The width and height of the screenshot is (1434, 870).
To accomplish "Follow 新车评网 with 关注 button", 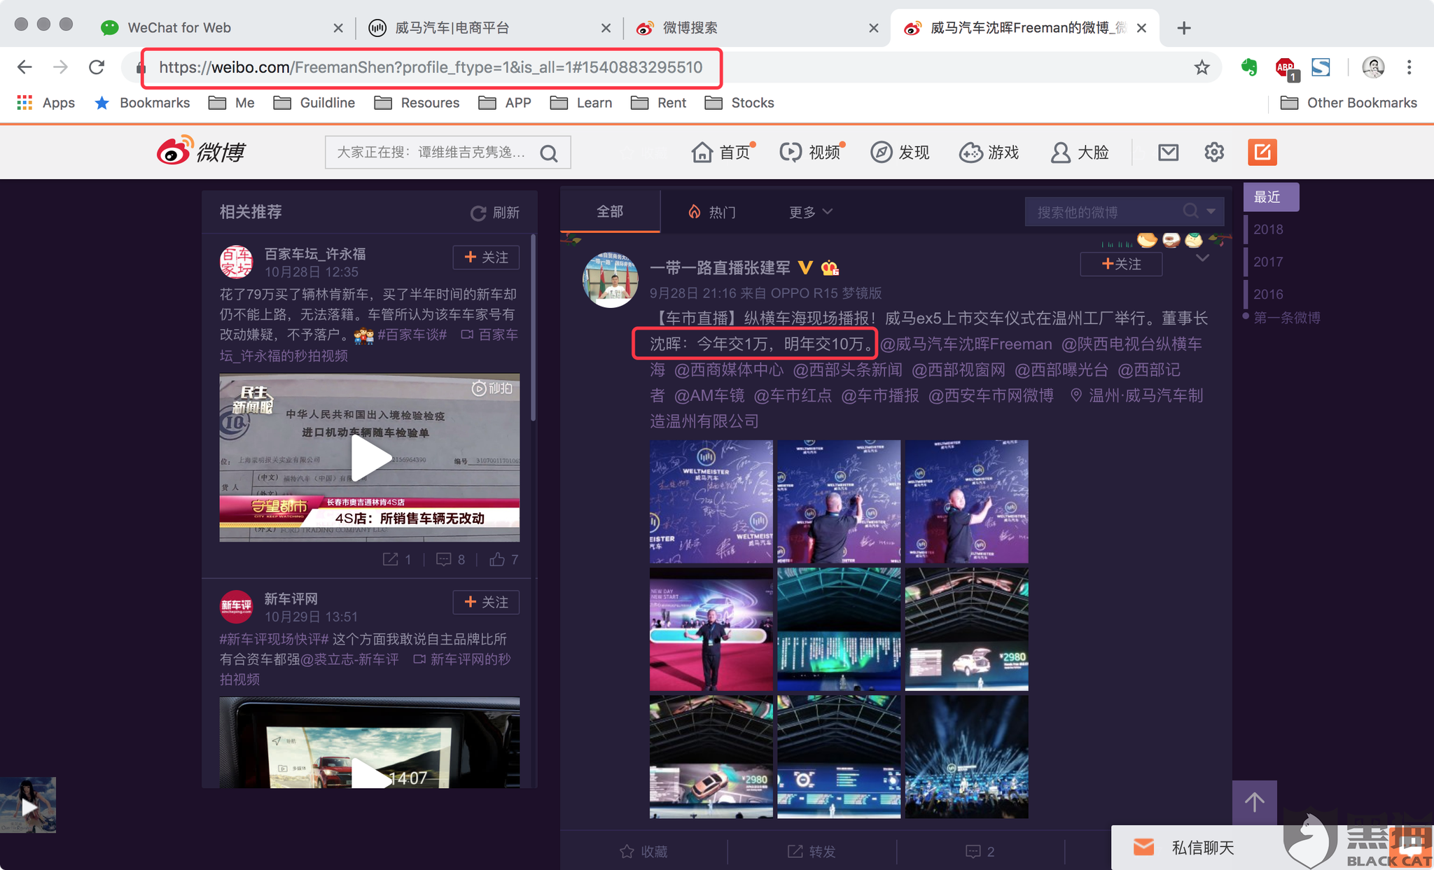I will [x=486, y=602].
